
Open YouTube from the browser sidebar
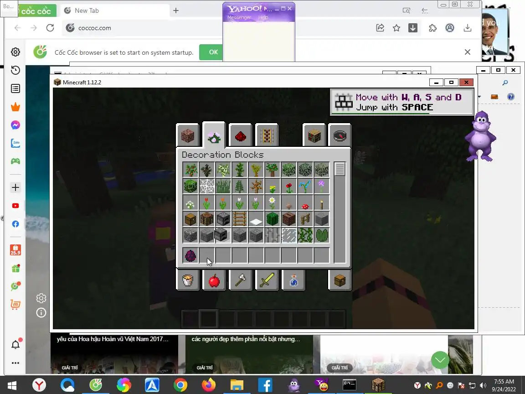tap(15, 206)
